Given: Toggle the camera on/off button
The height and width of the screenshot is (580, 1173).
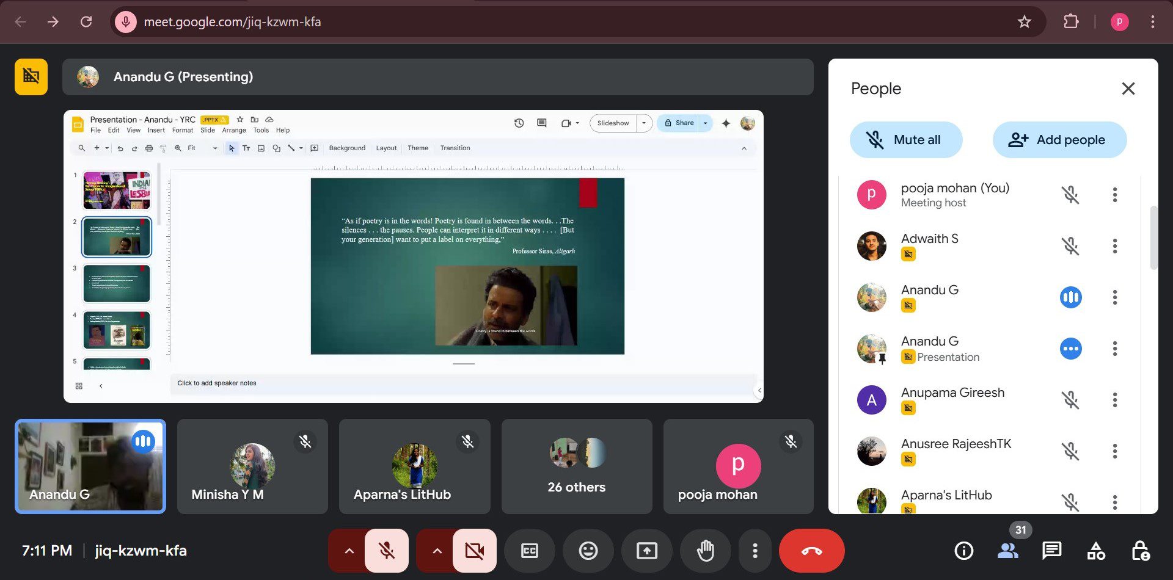Looking at the screenshot, I should tap(474, 551).
